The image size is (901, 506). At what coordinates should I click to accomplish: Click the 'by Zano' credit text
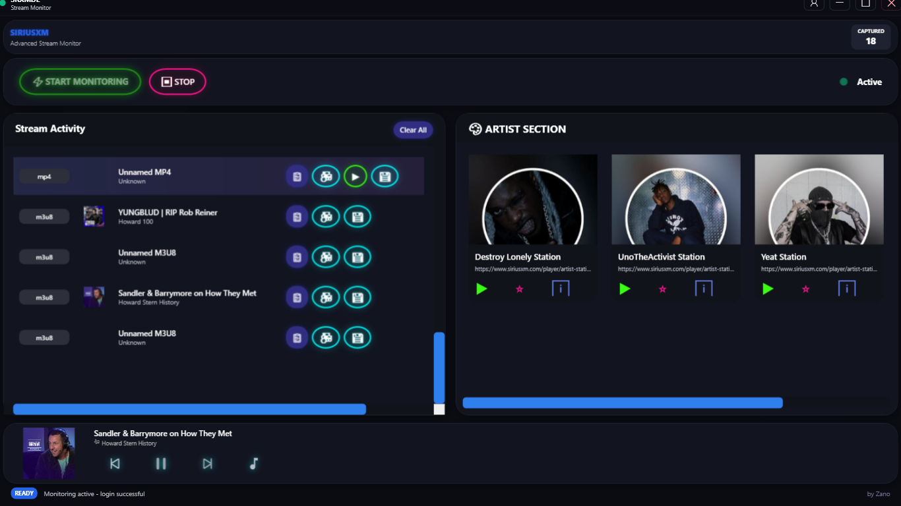click(879, 494)
